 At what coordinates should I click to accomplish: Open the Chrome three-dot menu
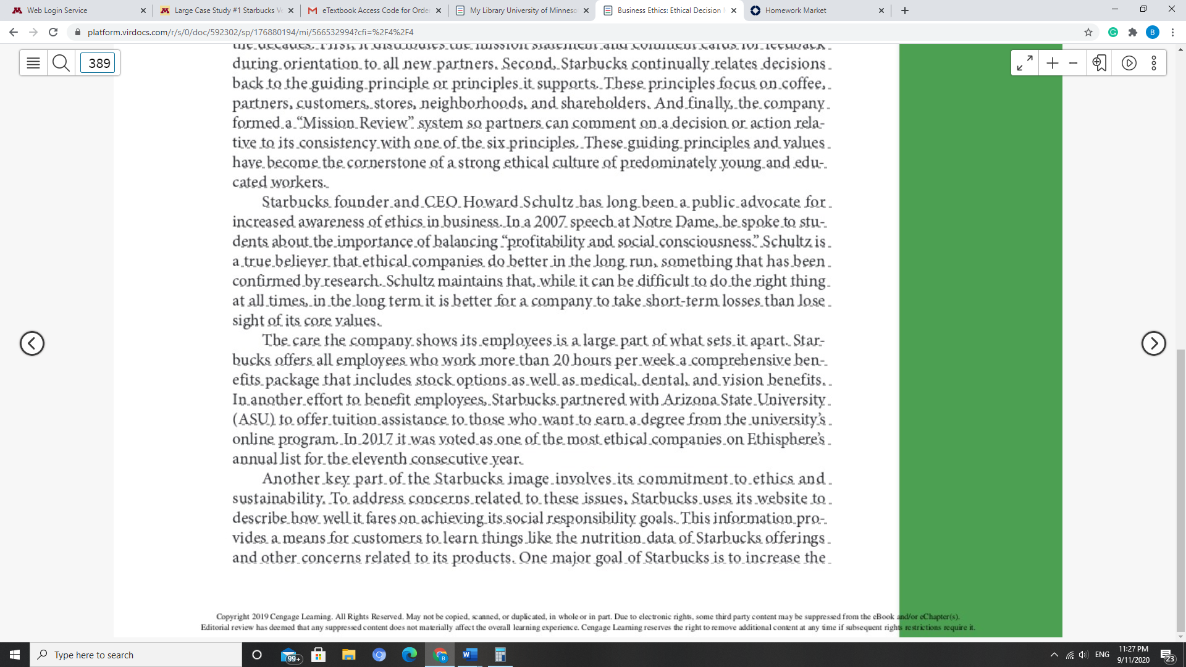1172,32
